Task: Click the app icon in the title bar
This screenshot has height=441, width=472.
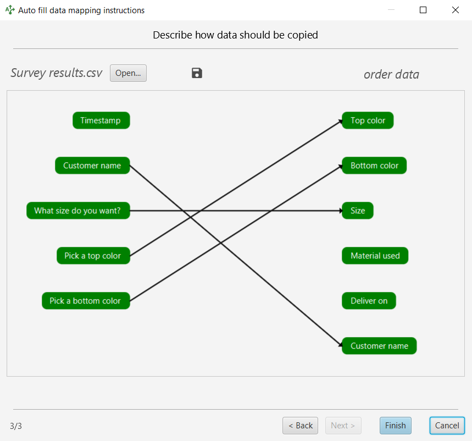Action: point(10,10)
